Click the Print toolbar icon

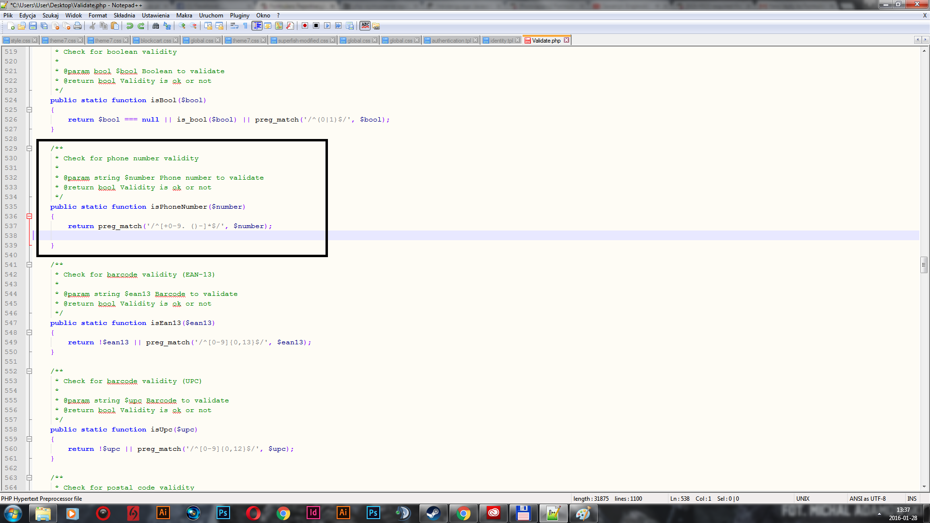(x=77, y=26)
